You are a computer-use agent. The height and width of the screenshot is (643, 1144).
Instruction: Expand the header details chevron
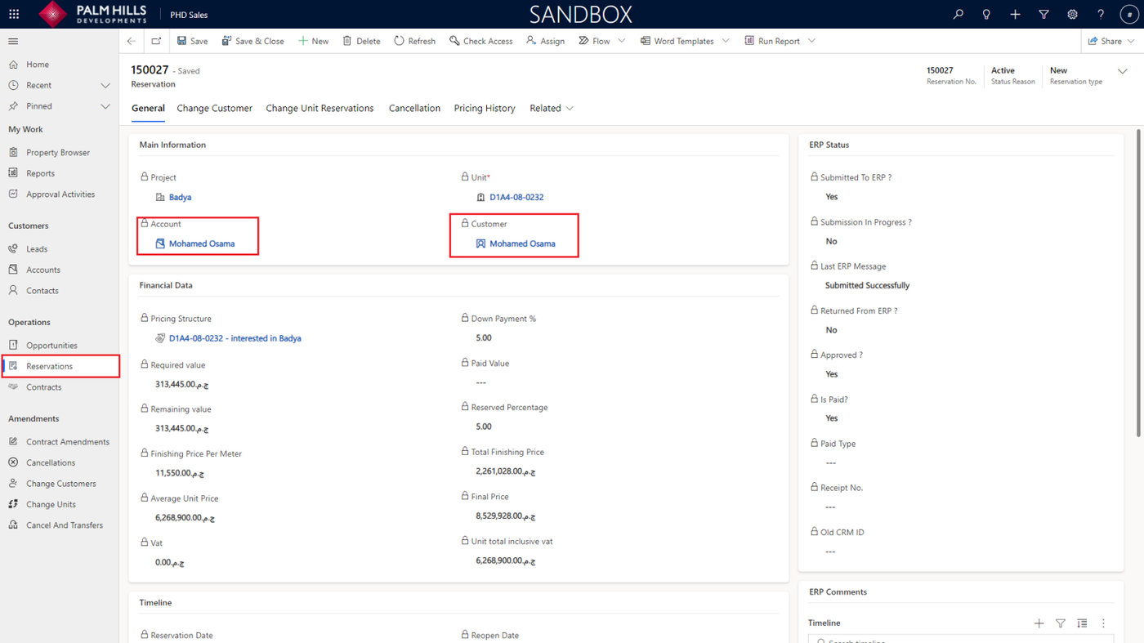(x=1122, y=71)
